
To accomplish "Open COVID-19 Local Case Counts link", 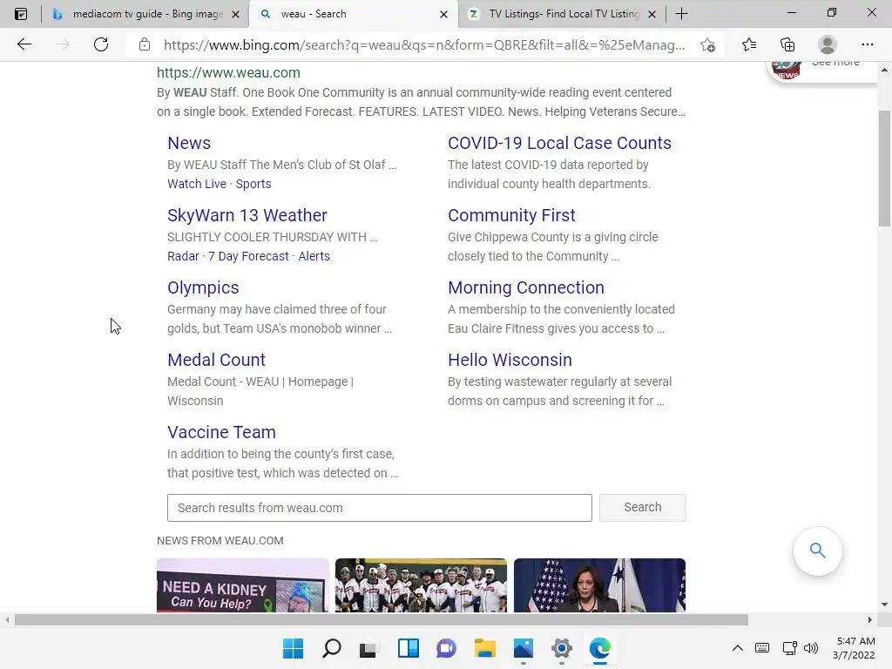I will click(559, 143).
